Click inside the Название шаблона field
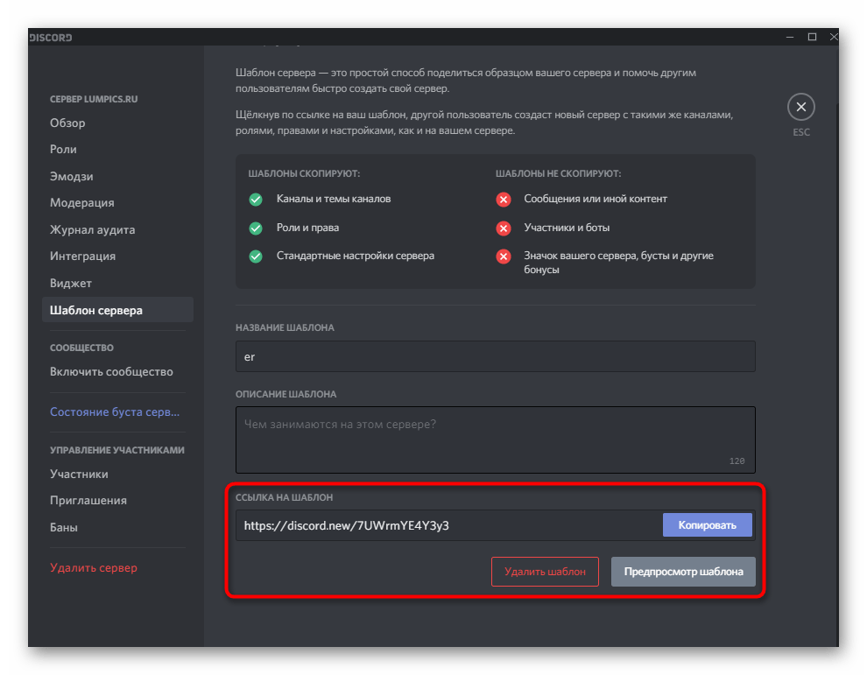The image size is (867, 675). pos(495,356)
